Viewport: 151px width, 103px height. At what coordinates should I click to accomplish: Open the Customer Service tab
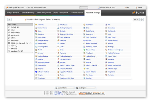point(77,13)
